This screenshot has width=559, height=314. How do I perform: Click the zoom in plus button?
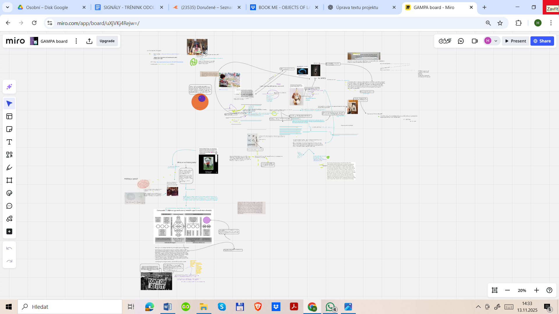(537, 290)
